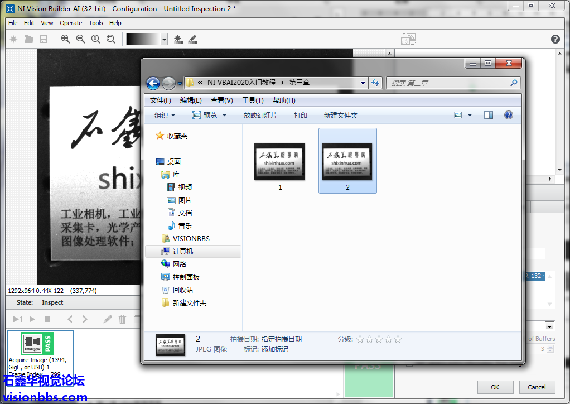The image size is (570, 404).
Task: Stop the inspection with the square stop icon
Action: click(x=47, y=319)
